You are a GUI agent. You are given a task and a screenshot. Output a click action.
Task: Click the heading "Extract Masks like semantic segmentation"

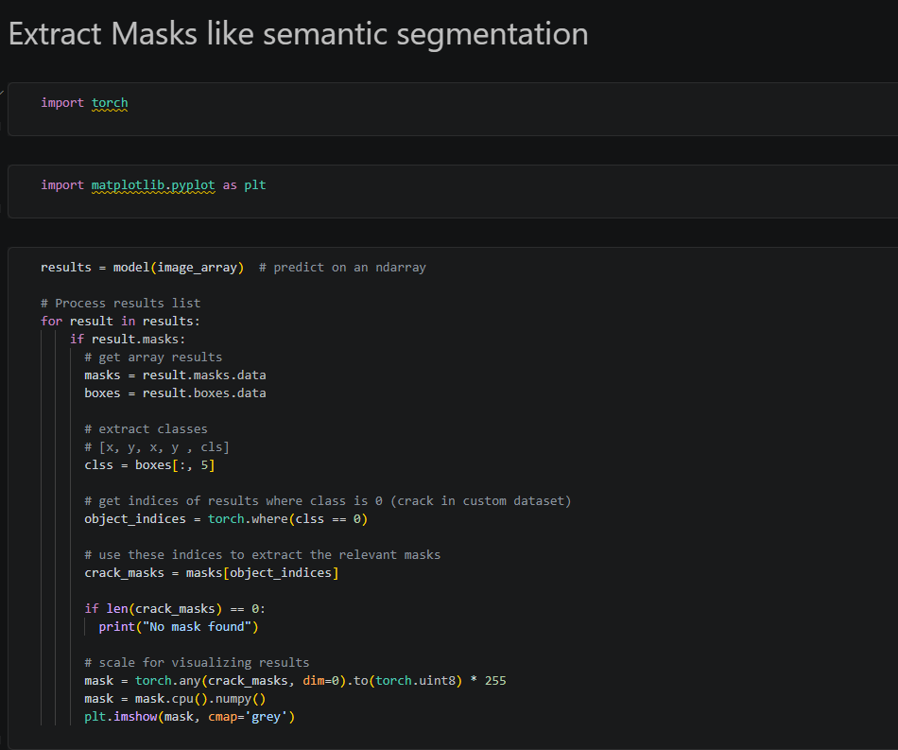point(299,34)
